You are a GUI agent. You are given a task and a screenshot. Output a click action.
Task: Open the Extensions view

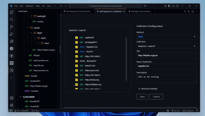pos(11,41)
